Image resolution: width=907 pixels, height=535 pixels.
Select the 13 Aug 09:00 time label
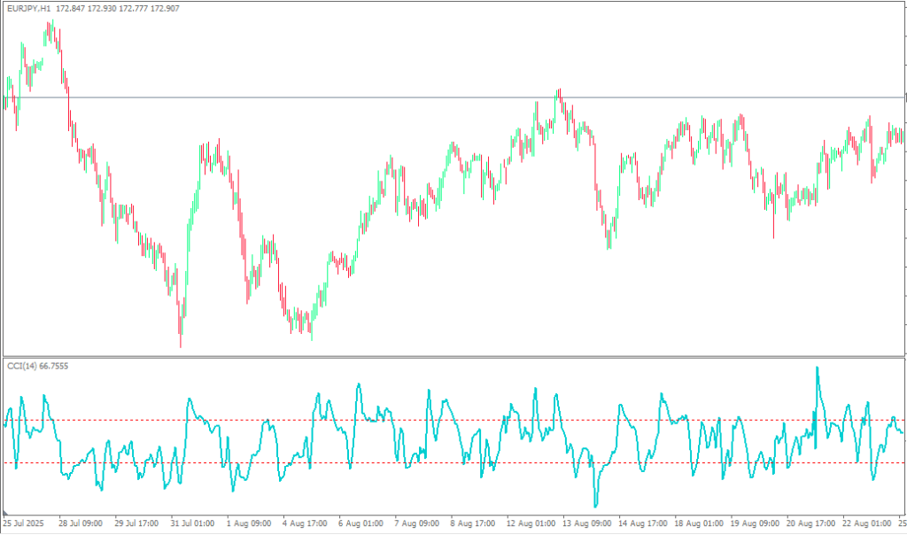585,523
